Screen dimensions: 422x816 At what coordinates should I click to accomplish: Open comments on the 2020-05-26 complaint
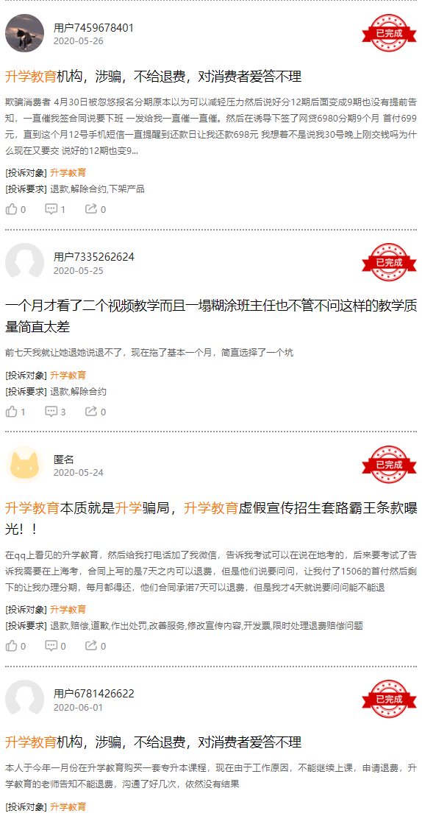55,209
